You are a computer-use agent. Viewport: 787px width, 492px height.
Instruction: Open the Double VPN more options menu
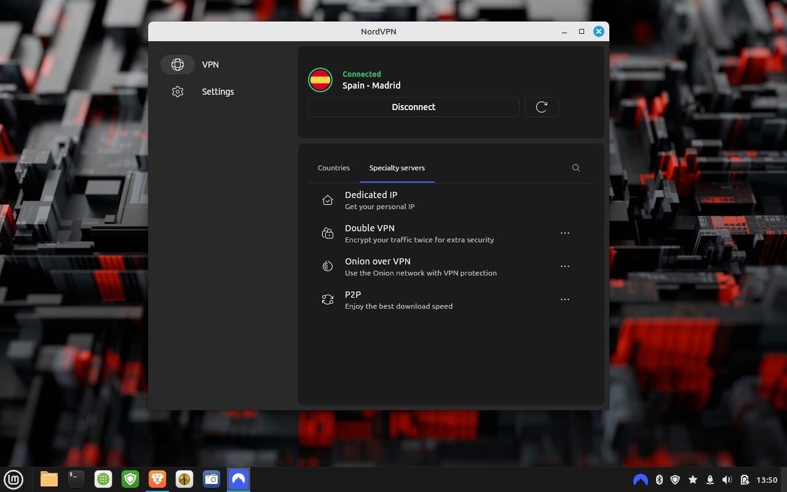[565, 233]
